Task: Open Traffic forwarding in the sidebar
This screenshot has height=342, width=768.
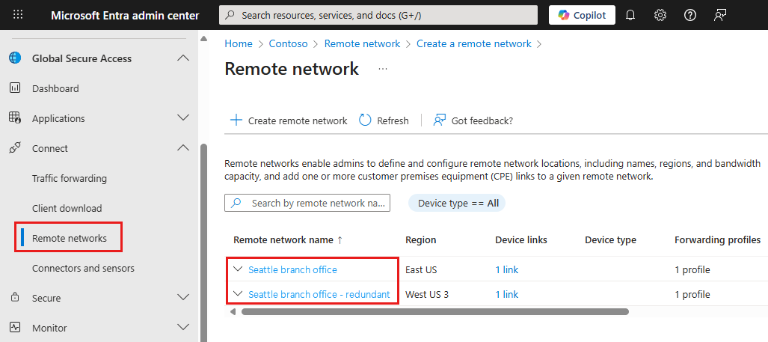Action: coord(70,178)
